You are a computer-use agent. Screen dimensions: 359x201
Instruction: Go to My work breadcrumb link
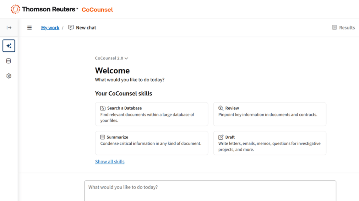50,28
